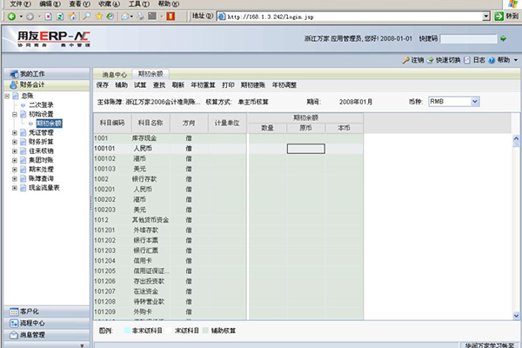Click the browser address bar URL field
522x348 pixels.
click(x=351, y=17)
